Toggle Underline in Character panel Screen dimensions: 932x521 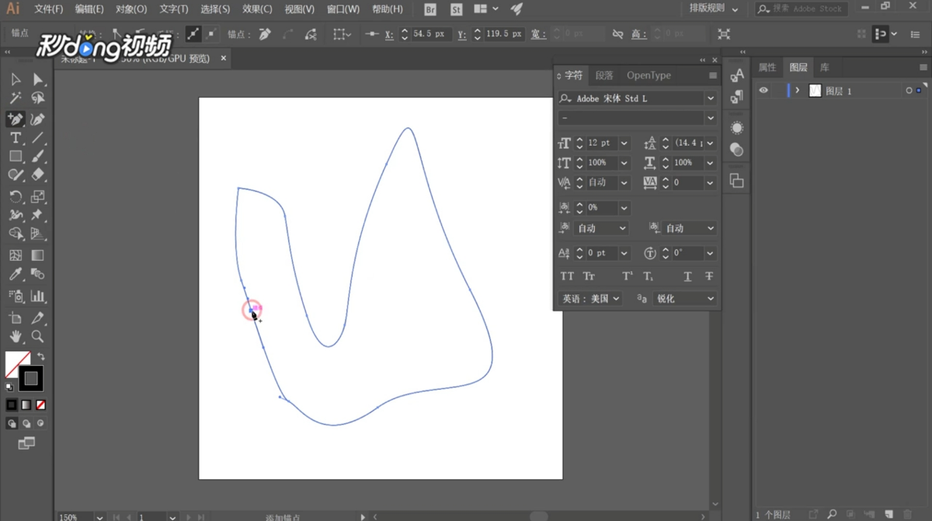(687, 276)
